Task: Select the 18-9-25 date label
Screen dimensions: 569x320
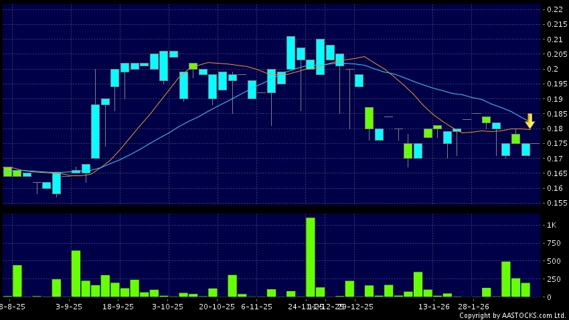Action: [x=118, y=306]
